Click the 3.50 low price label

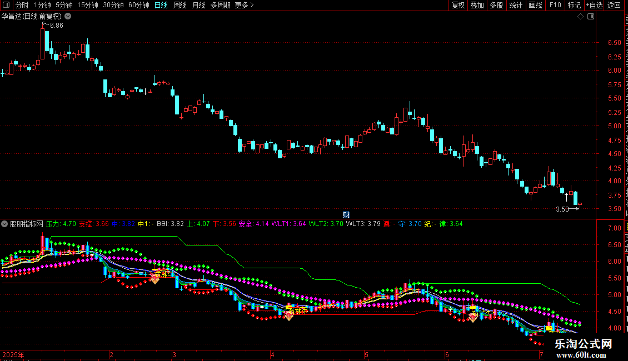[562, 209]
